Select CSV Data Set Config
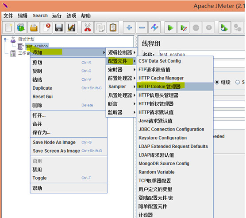246x218 pixels. 175,61
